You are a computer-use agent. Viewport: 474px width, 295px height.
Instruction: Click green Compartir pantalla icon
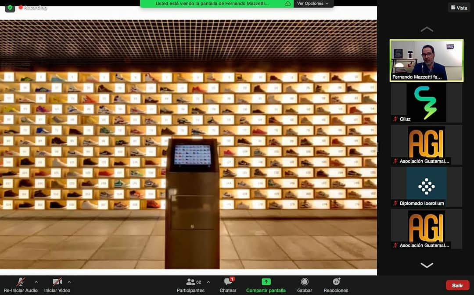pyautogui.click(x=266, y=282)
